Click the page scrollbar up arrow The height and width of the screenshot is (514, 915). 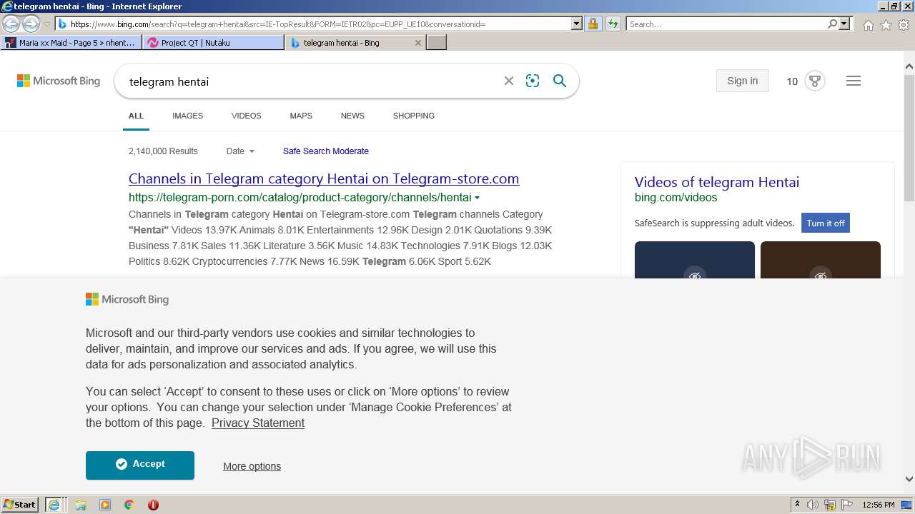[909, 68]
